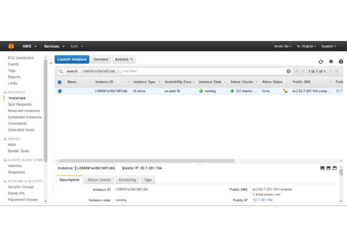This screenshot has height=247, width=347.
Task: Go to last page of results
Action: tap(337, 71)
